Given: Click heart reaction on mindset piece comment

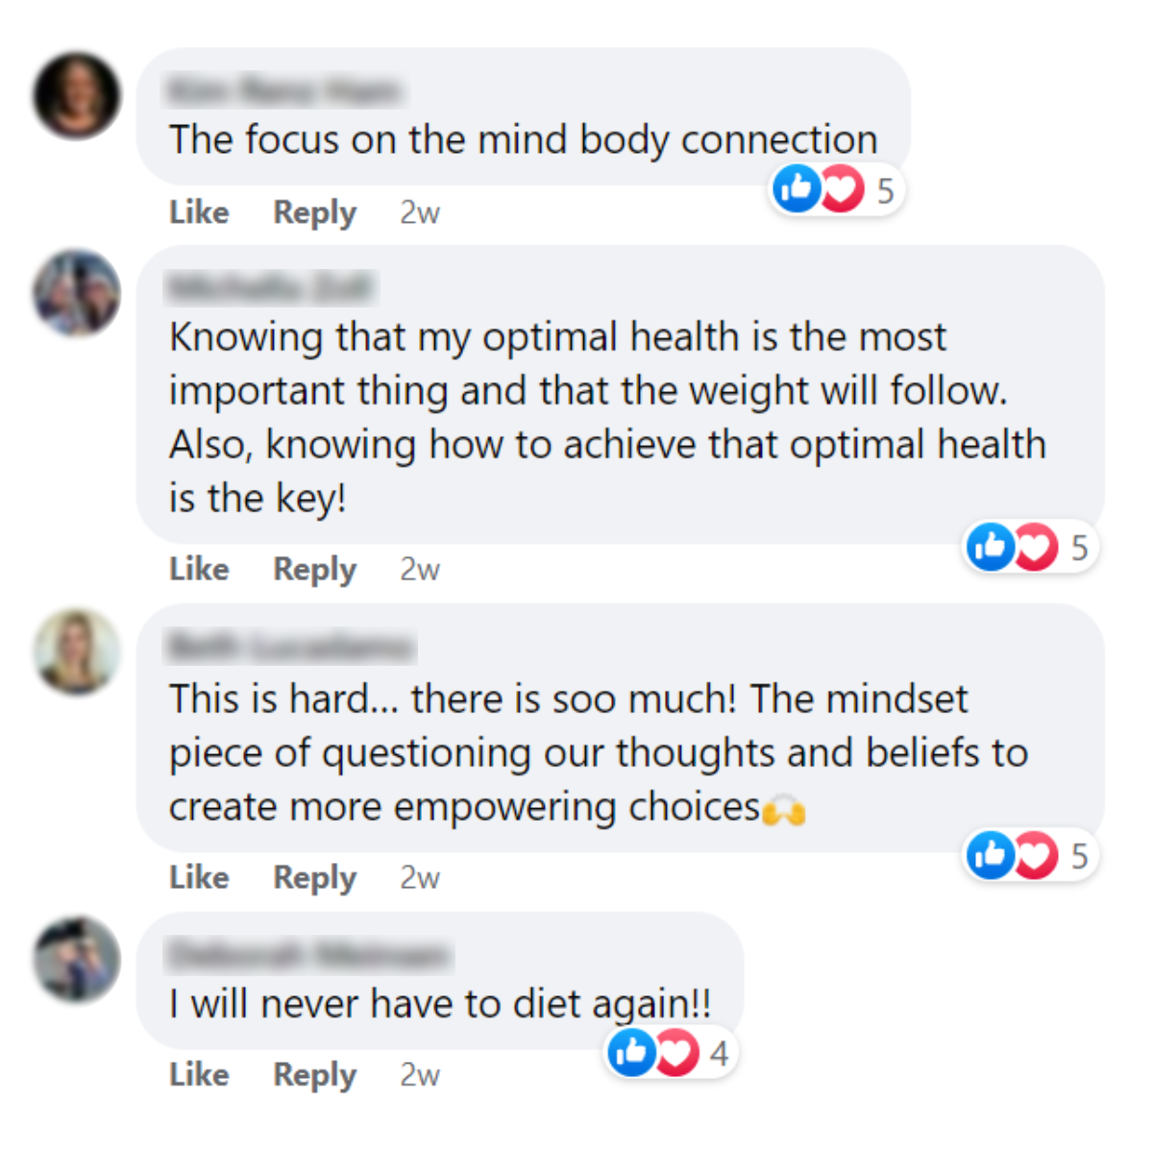Looking at the screenshot, I should [x=1036, y=855].
